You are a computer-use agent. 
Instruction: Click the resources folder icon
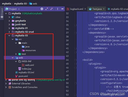tap(23, 50)
